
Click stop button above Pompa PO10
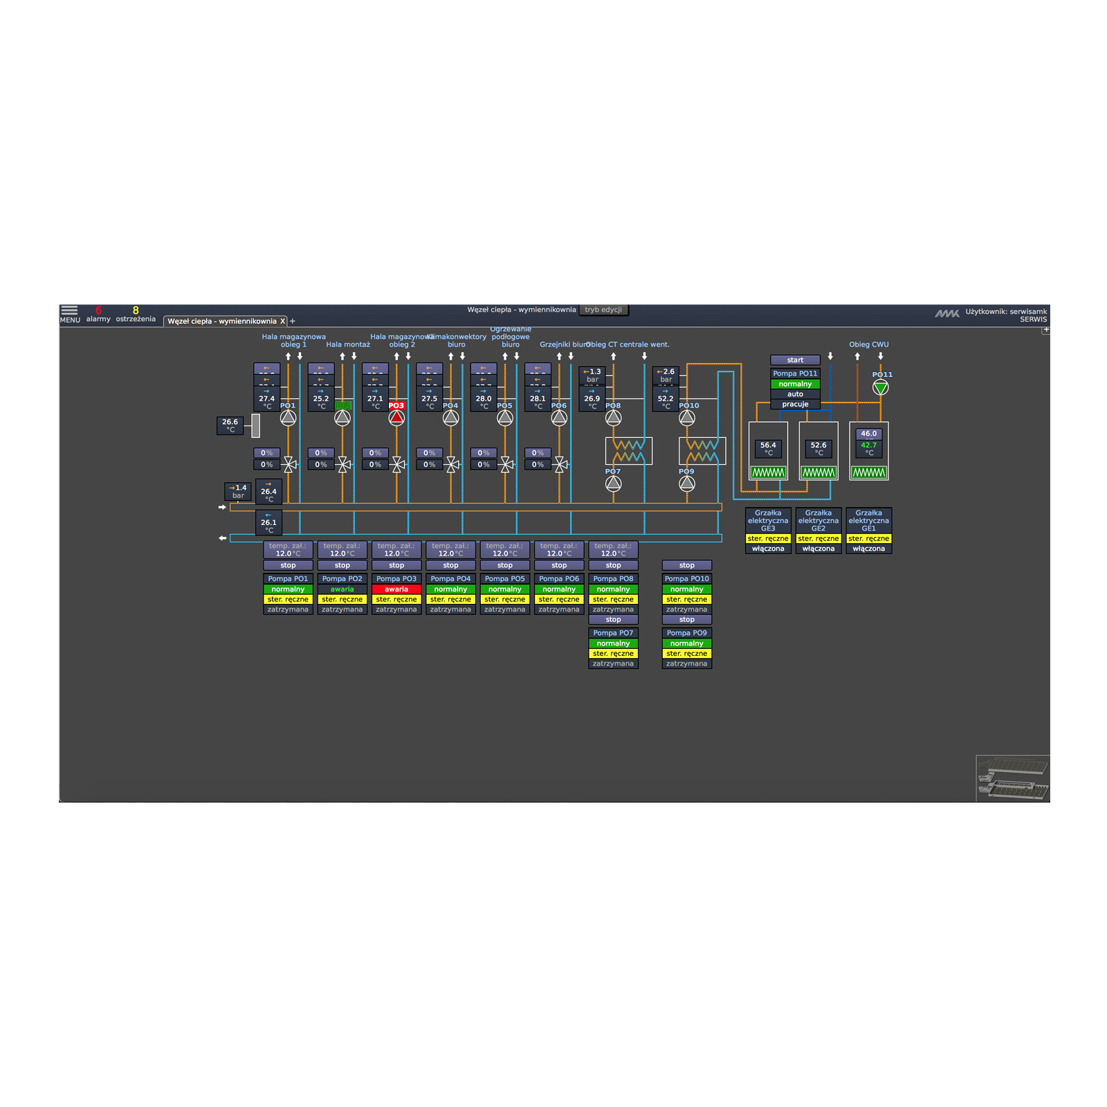[686, 565]
